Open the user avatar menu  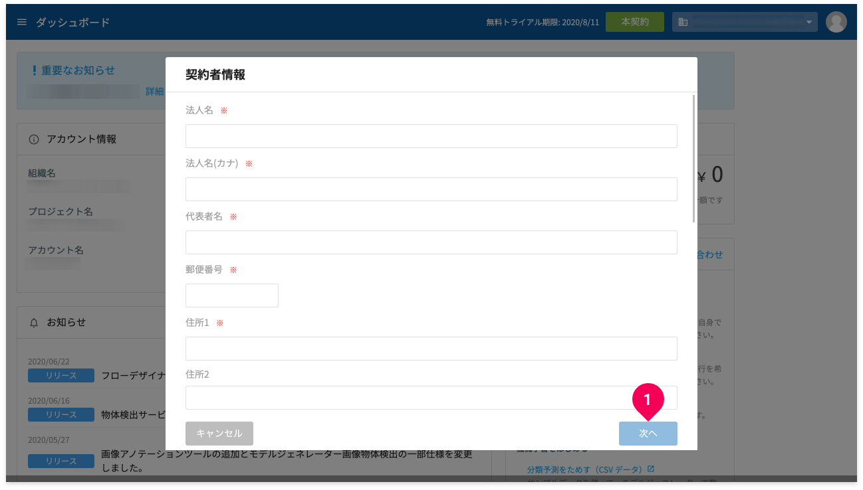[x=836, y=22]
